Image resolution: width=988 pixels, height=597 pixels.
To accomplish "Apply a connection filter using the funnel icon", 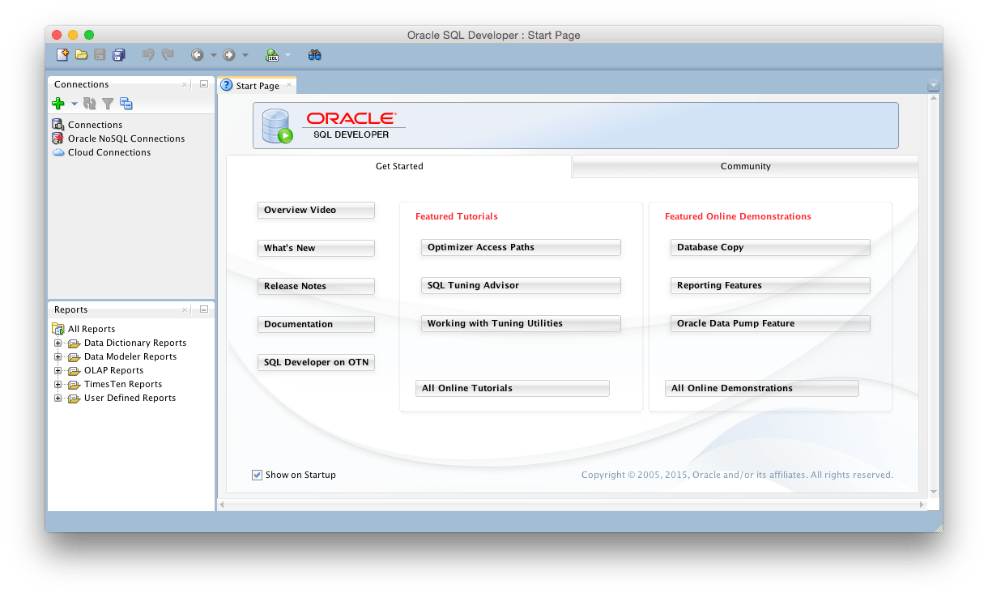I will (x=108, y=104).
